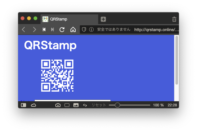Open the closed tabs trash can
Screen dimensions: 197x132
pos(174,19)
